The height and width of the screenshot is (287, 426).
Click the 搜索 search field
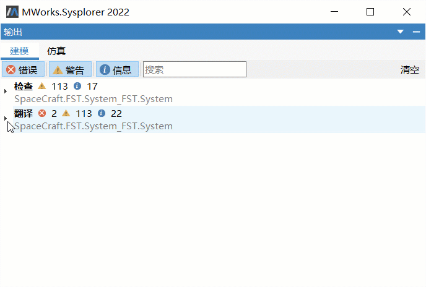[x=194, y=69]
